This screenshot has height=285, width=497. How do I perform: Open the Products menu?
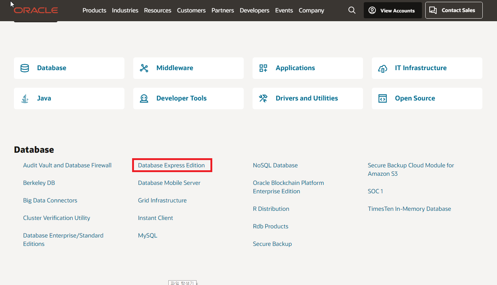click(x=94, y=10)
